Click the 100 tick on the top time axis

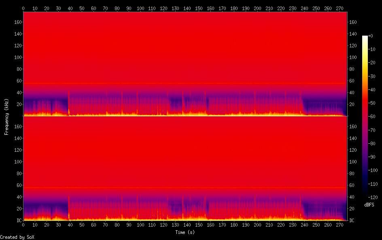pyautogui.click(x=140, y=8)
